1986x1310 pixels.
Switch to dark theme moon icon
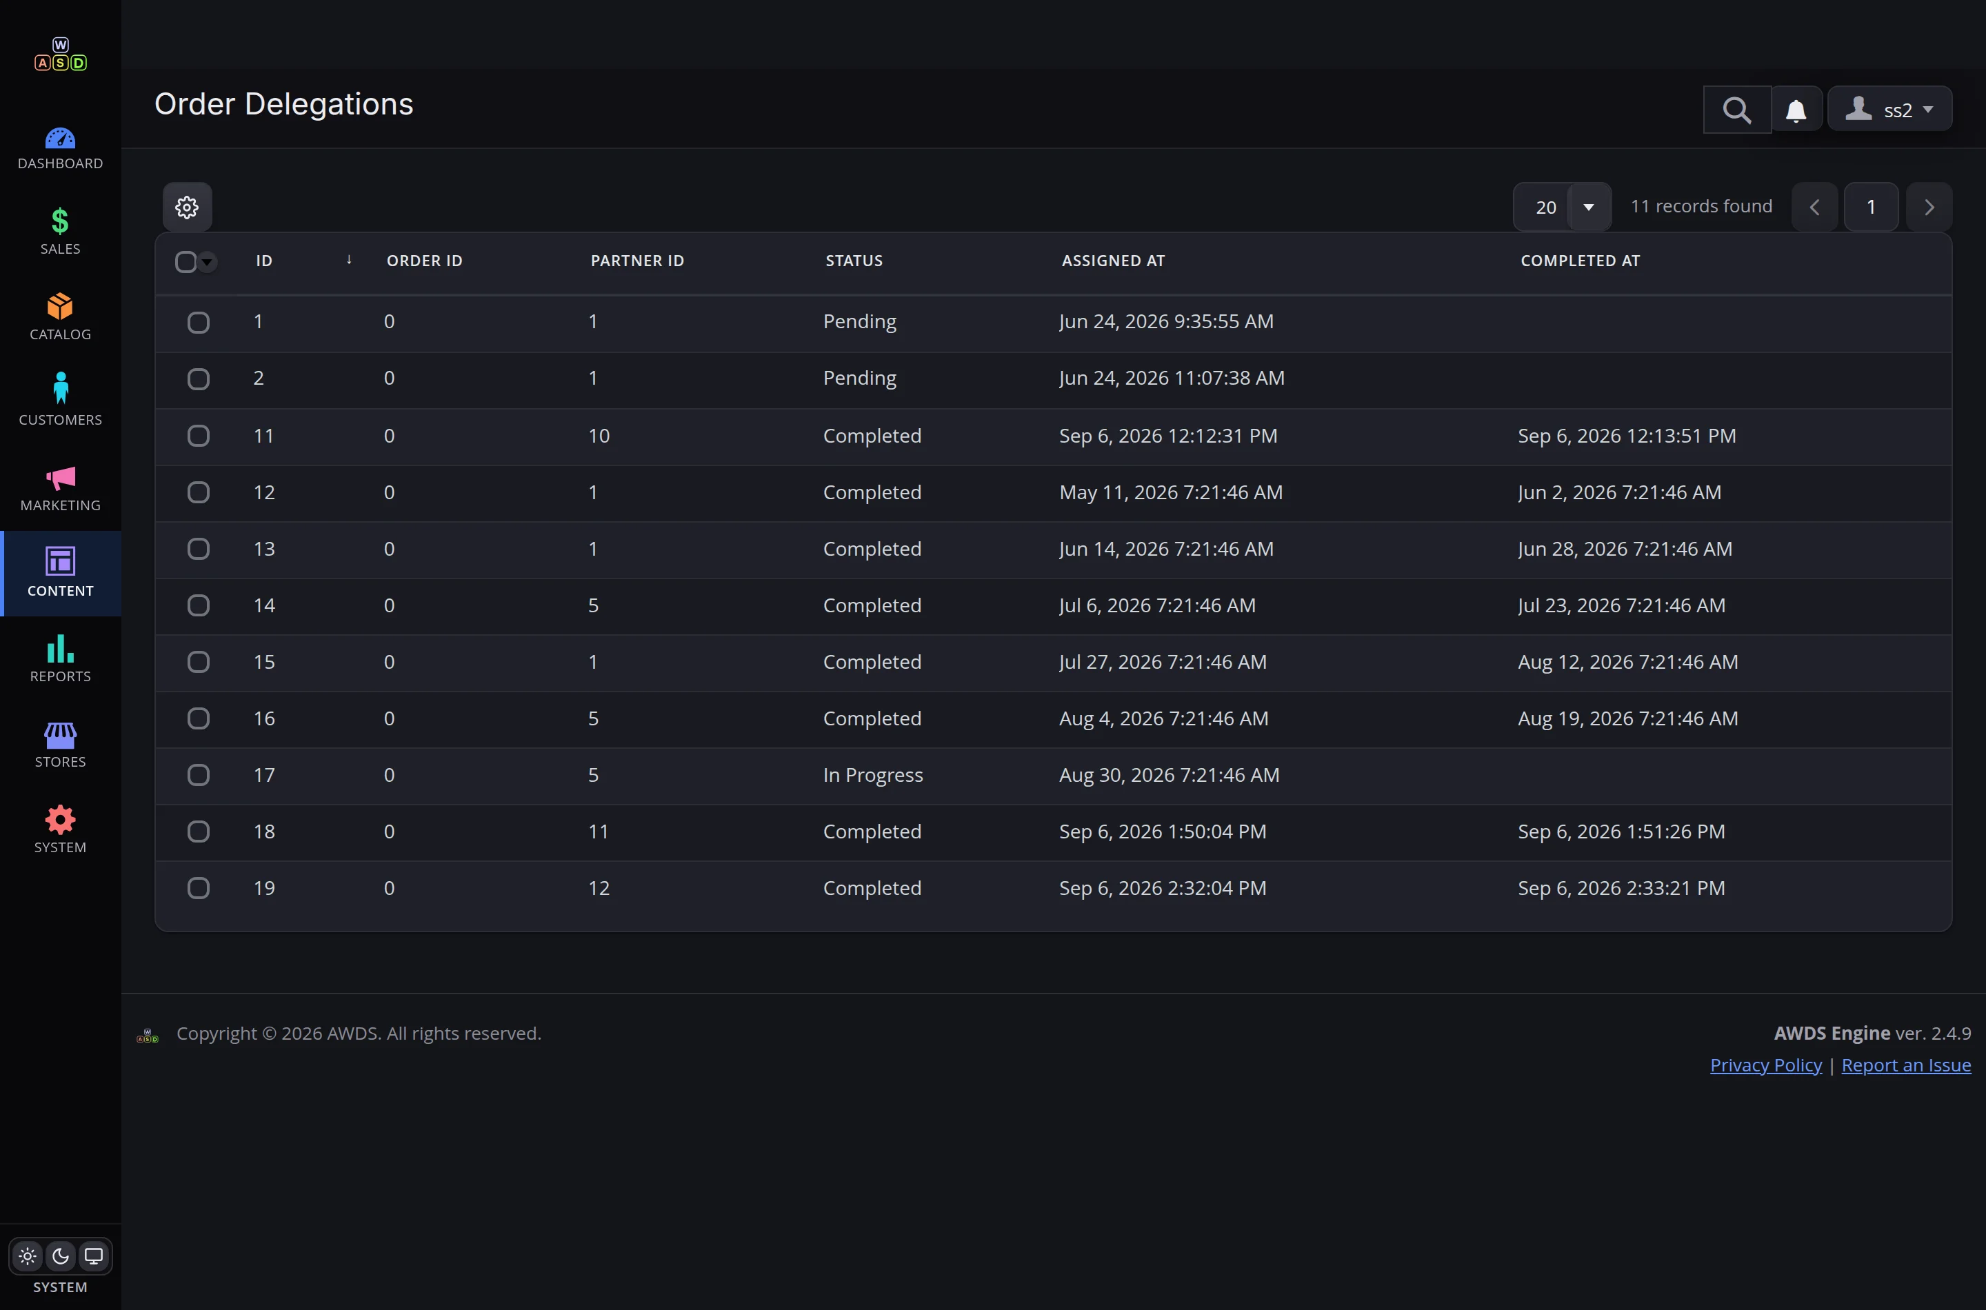point(60,1256)
